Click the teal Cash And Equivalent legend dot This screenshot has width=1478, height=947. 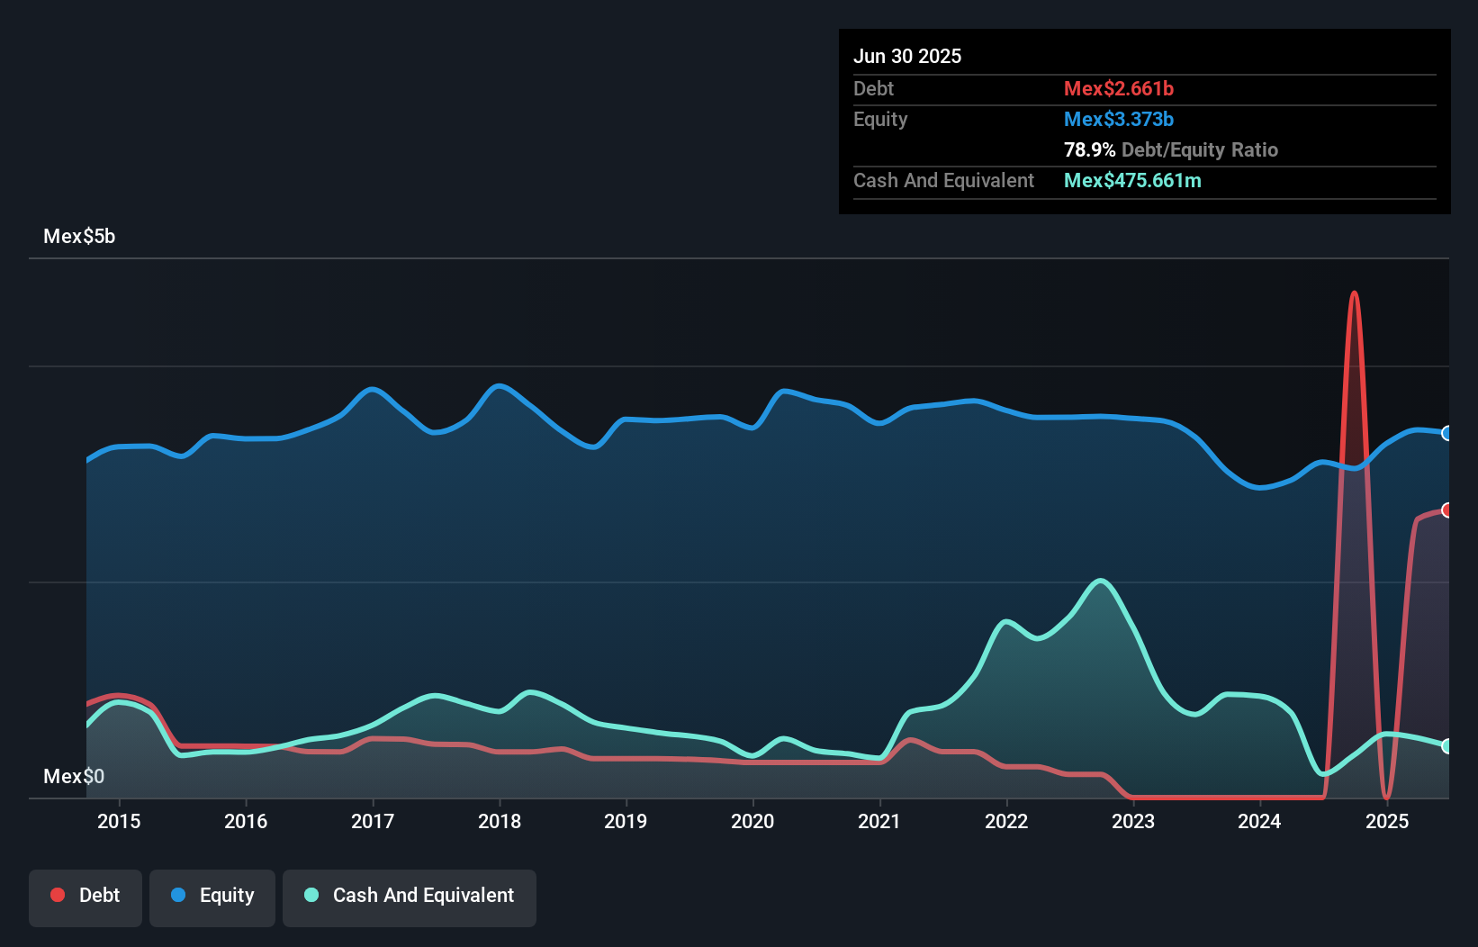(x=310, y=895)
